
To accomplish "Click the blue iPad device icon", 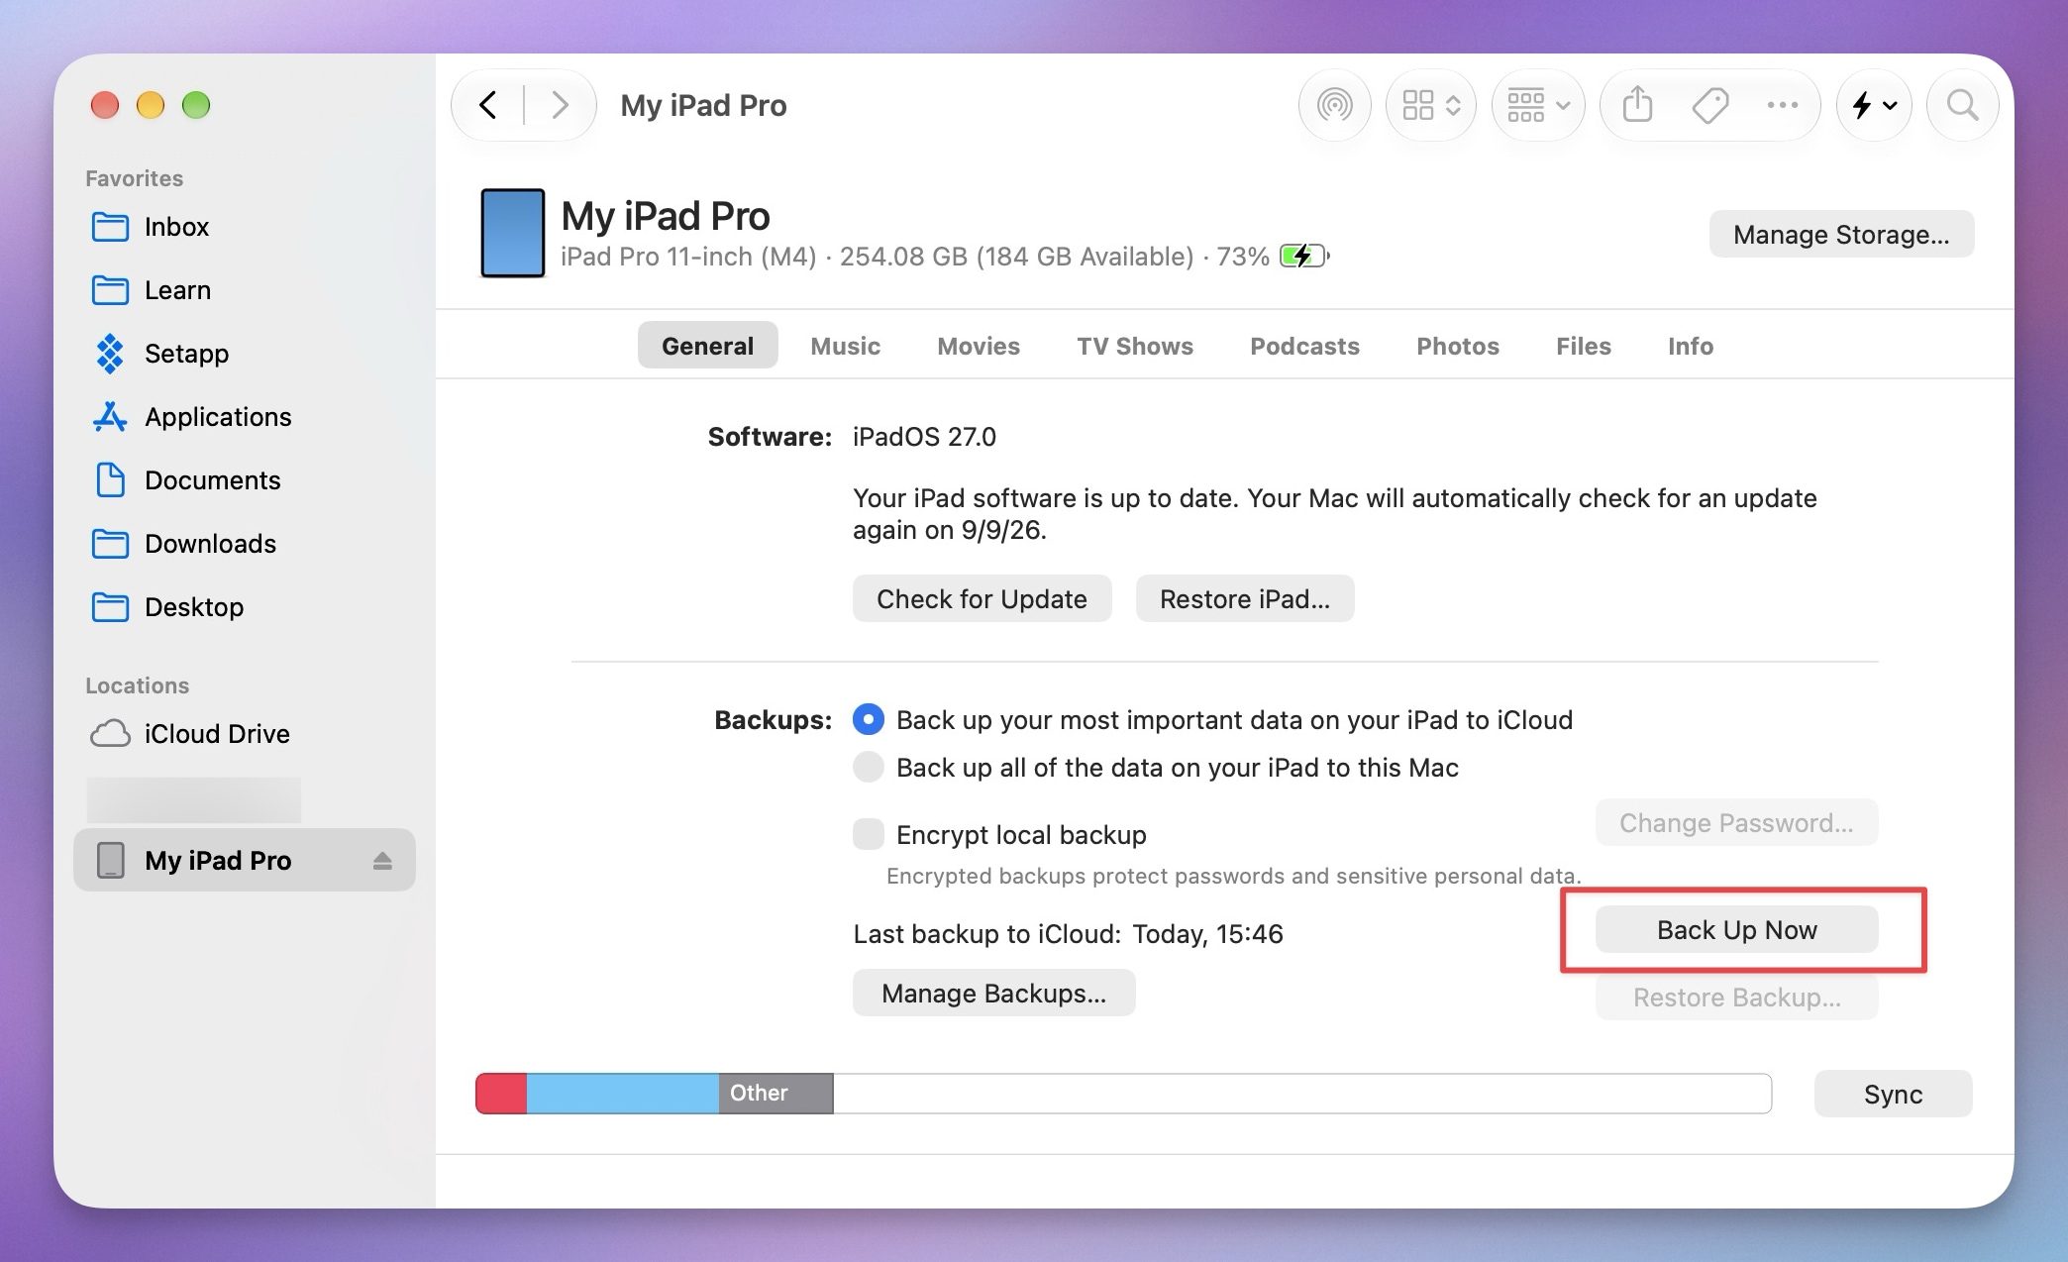I will [x=512, y=233].
